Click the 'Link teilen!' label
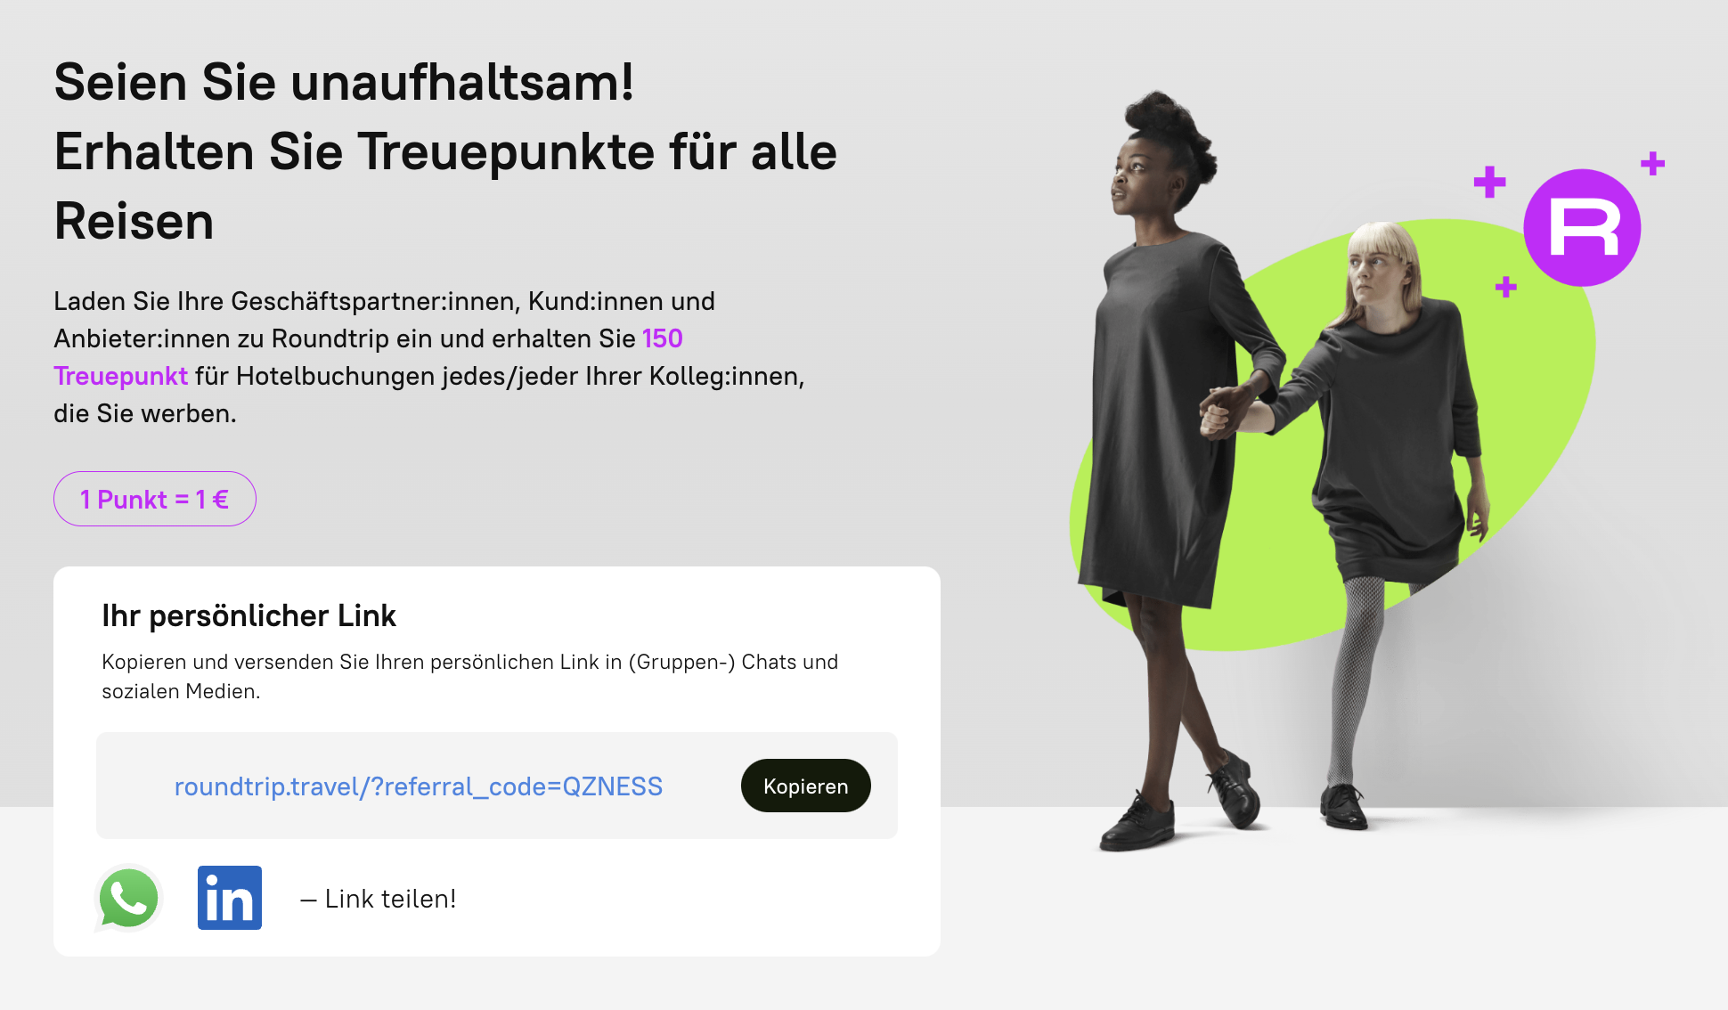Screen dimensions: 1728x1010 [x=390, y=899]
